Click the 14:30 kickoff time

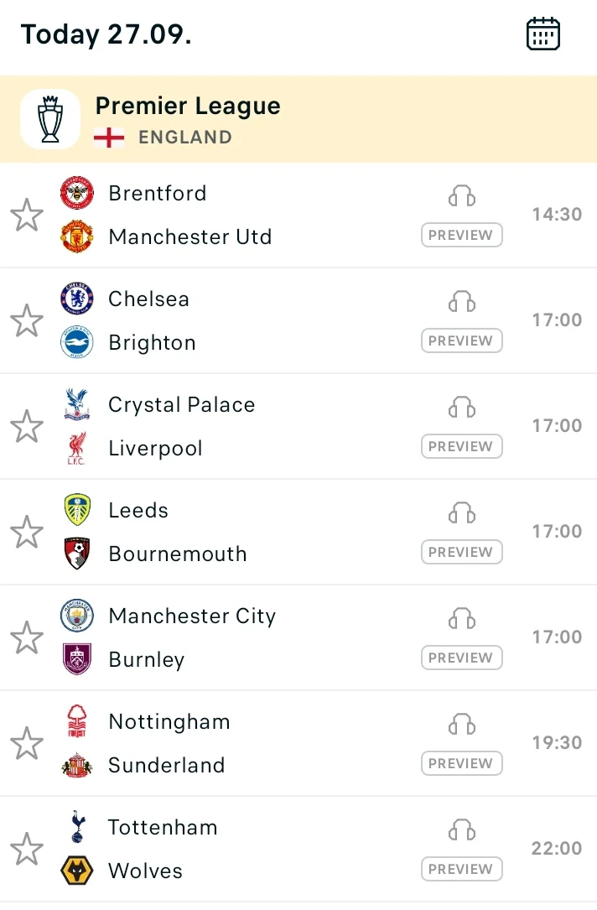557,214
